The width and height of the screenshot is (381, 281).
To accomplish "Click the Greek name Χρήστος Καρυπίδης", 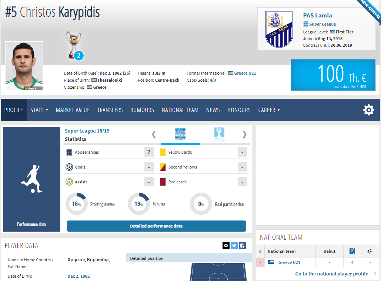I will [x=89, y=260].
